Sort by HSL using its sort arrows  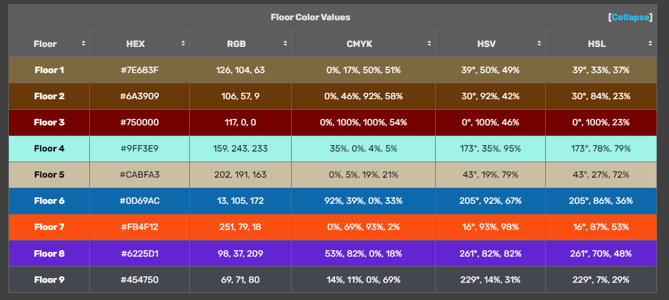pos(651,44)
